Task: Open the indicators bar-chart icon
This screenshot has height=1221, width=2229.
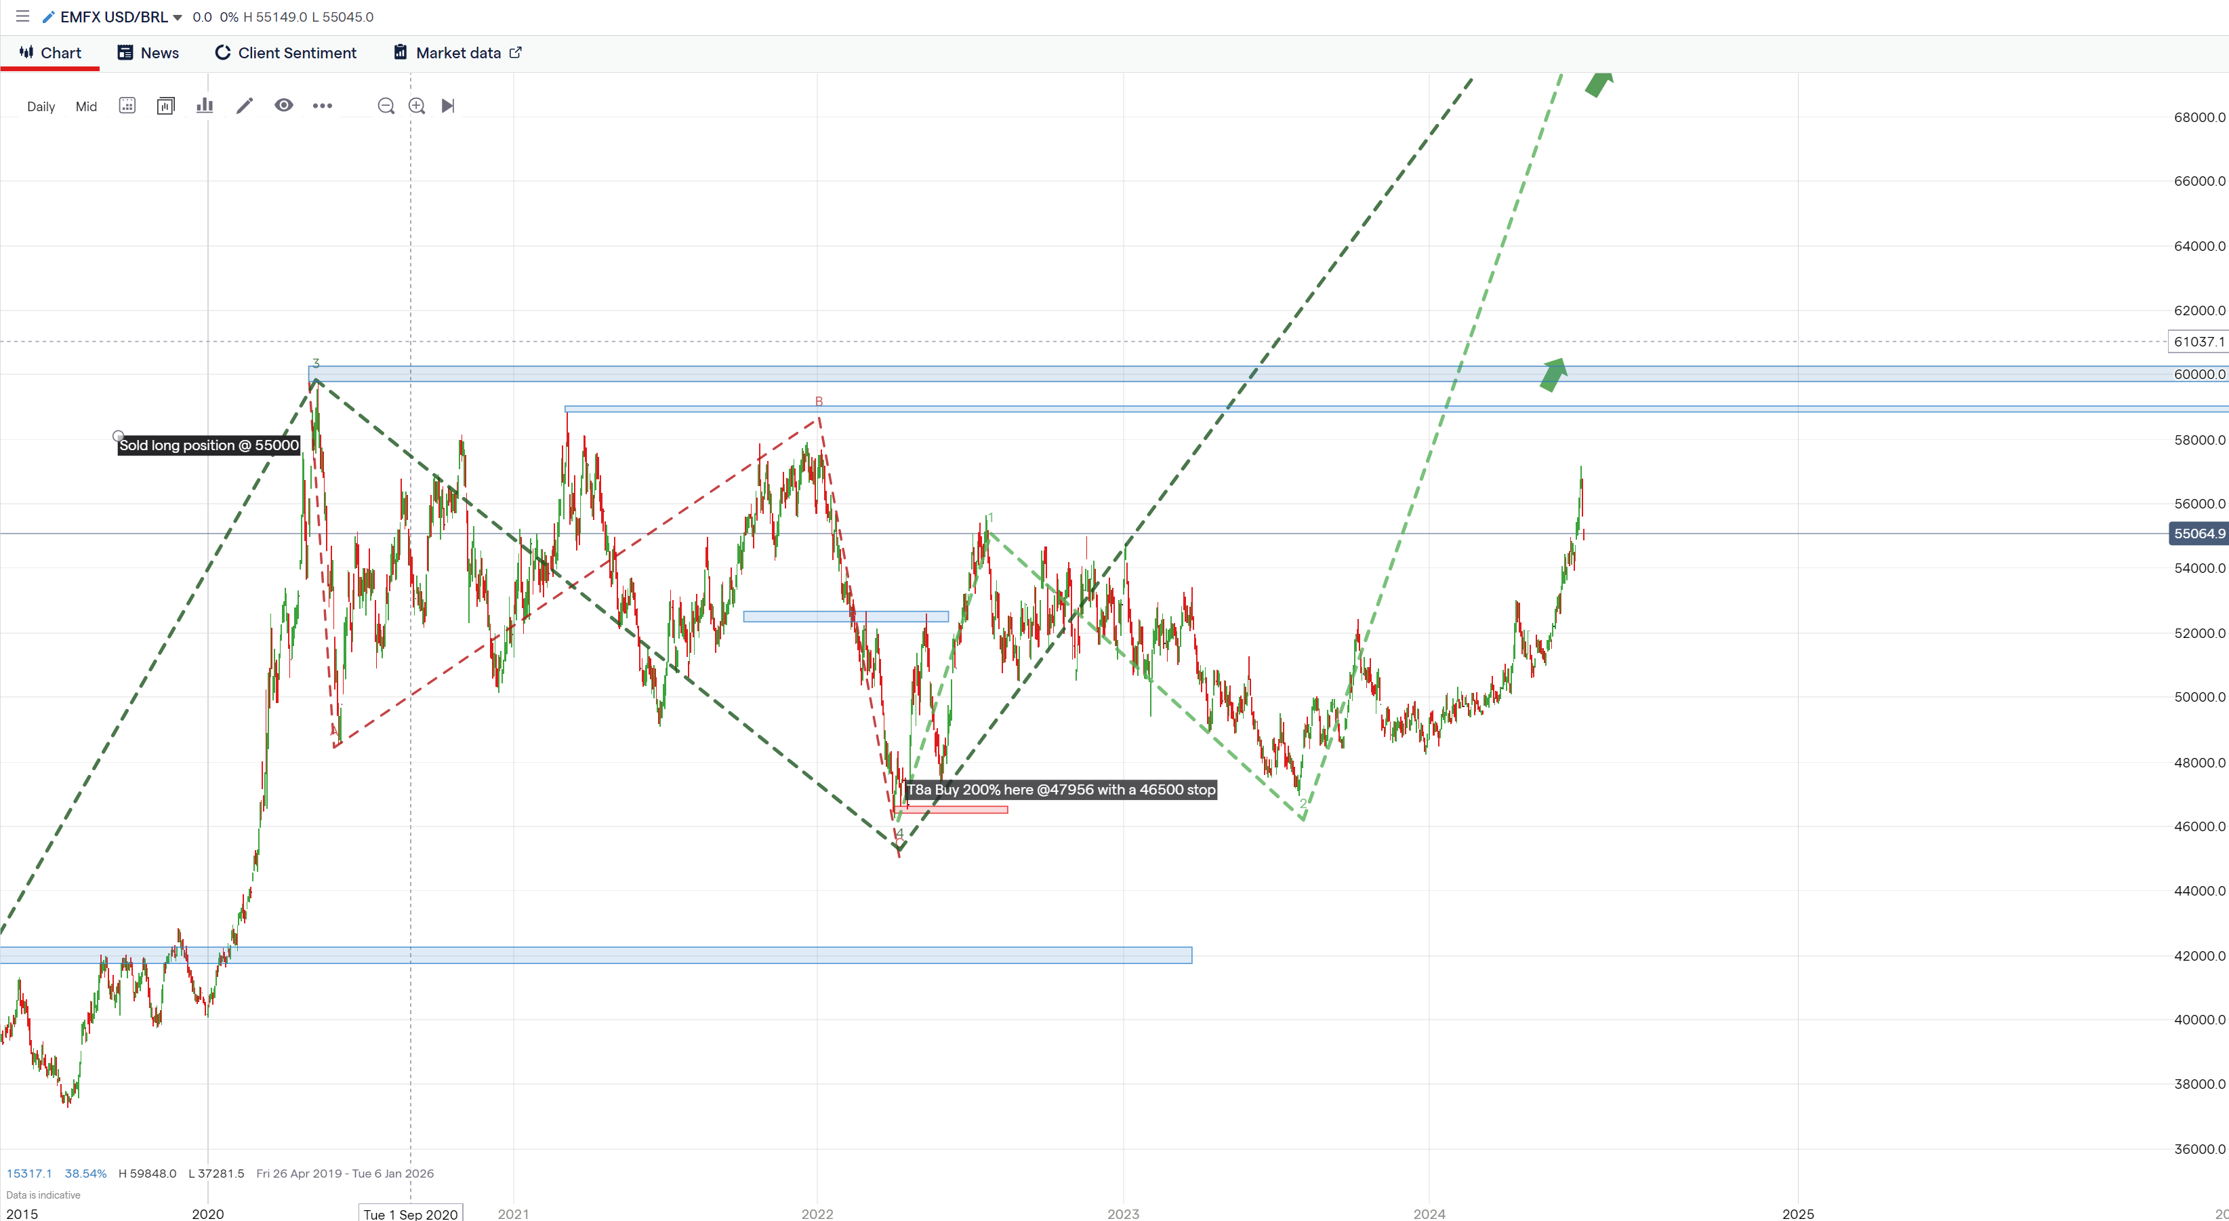Action: (204, 106)
